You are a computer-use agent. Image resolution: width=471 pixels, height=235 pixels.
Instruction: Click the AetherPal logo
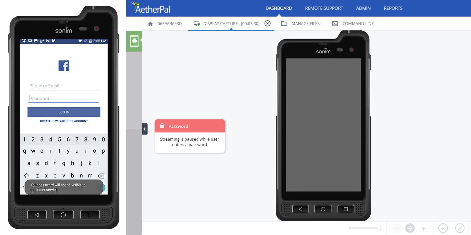[x=151, y=8]
